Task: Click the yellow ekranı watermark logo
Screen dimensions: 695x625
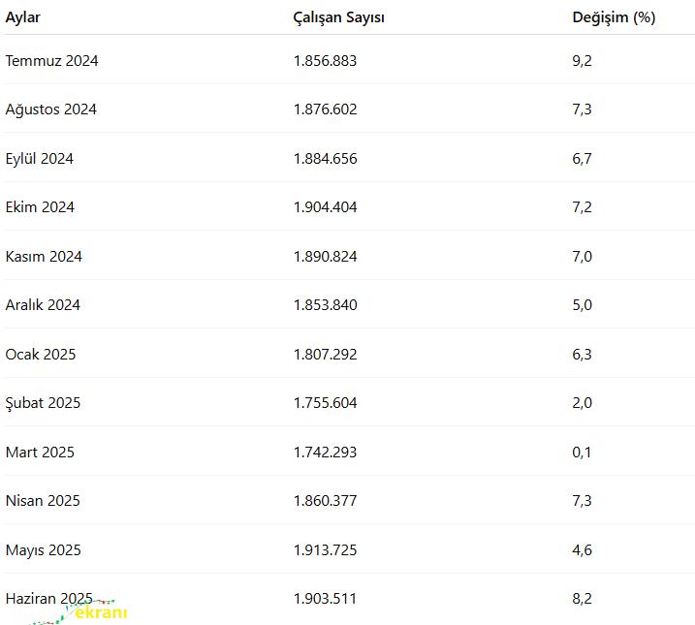Action: coord(101,612)
